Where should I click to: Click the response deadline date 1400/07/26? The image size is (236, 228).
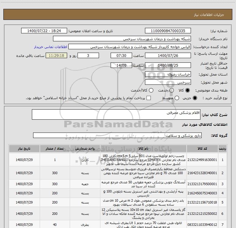[168, 55]
